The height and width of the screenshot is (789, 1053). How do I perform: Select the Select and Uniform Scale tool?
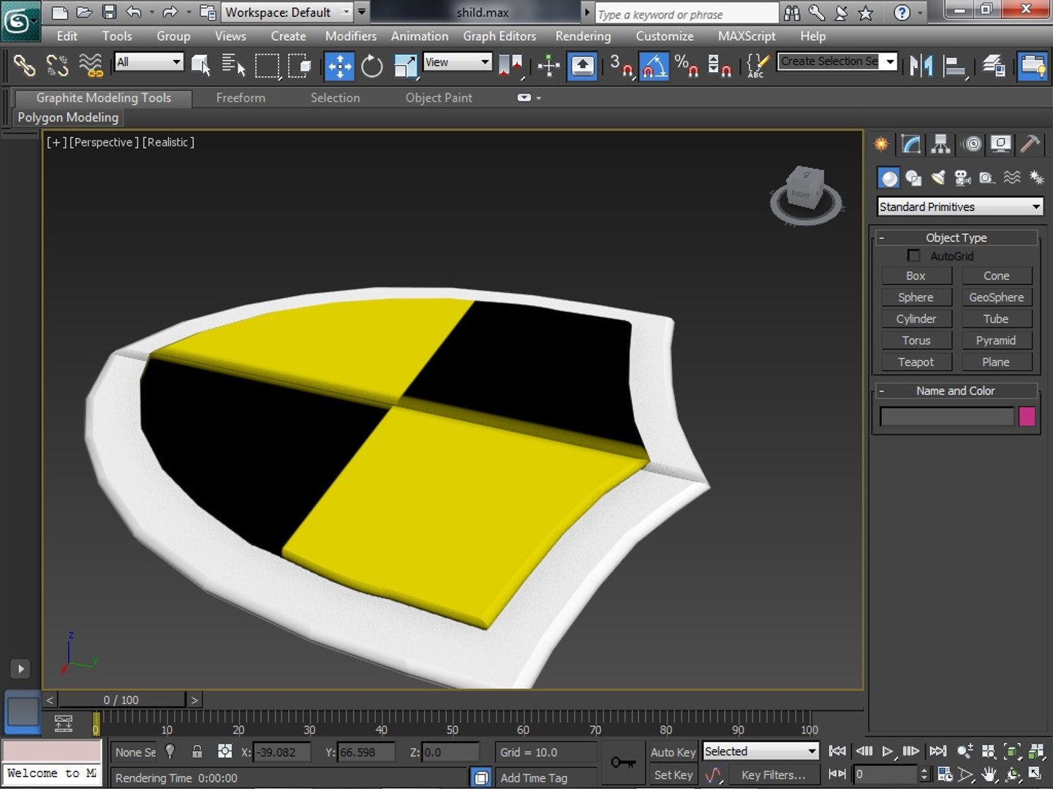click(x=405, y=66)
